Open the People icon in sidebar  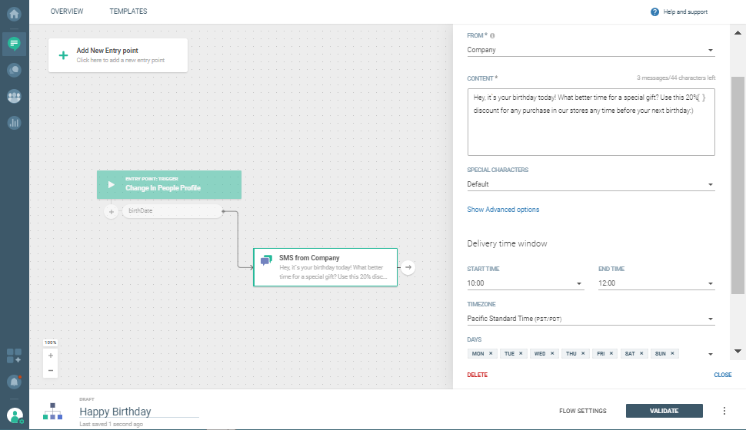pos(14,97)
